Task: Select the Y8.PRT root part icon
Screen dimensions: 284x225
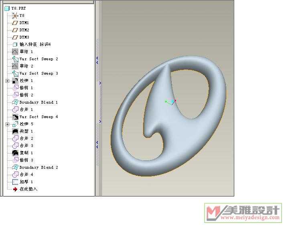Action: (7, 8)
